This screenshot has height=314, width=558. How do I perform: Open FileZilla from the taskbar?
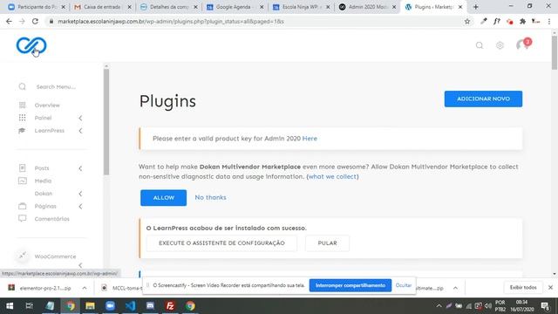coord(170,306)
